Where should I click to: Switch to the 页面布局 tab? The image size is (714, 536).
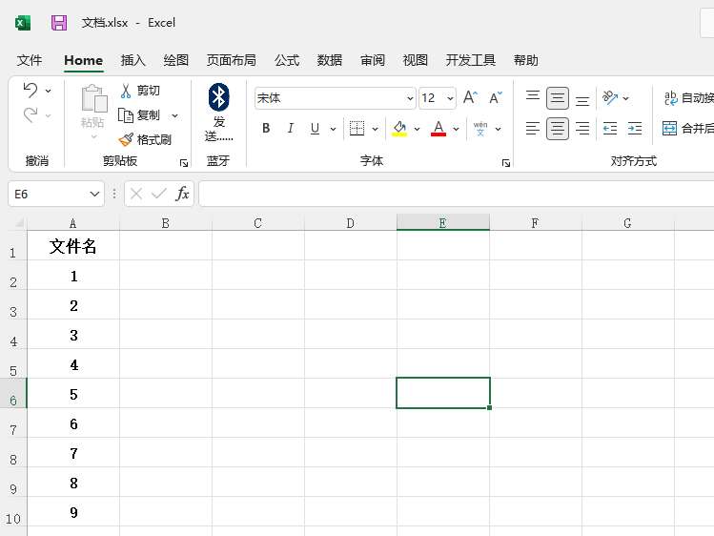[x=231, y=60]
